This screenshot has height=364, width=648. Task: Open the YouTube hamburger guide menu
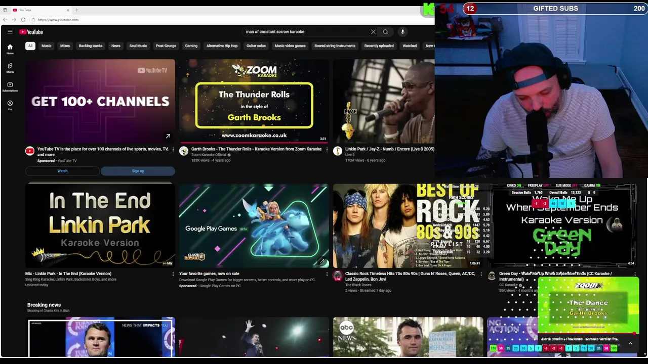click(x=10, y=32)
